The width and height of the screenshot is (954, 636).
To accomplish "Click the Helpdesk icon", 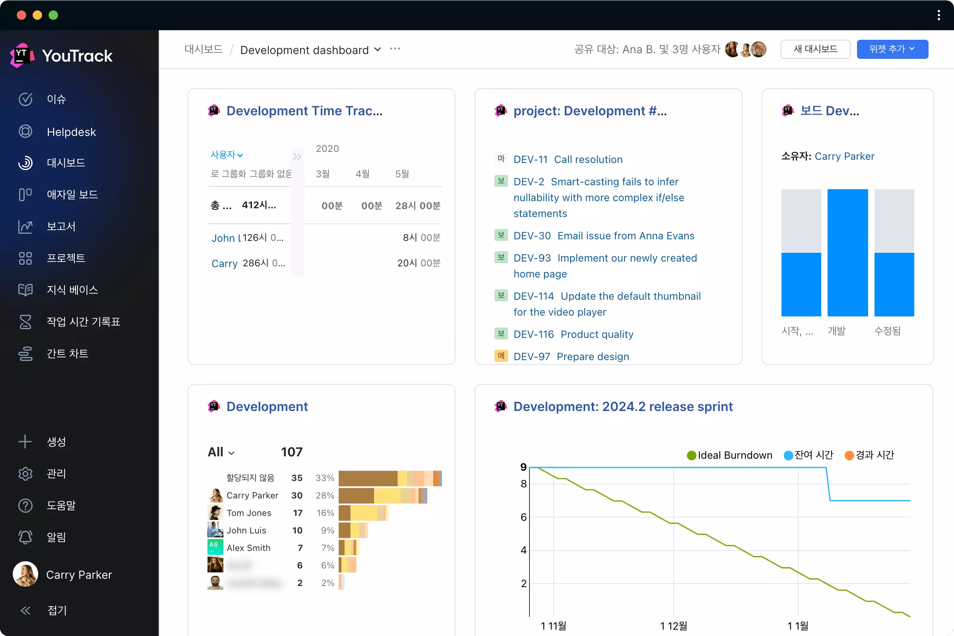I will pos(25,131).
